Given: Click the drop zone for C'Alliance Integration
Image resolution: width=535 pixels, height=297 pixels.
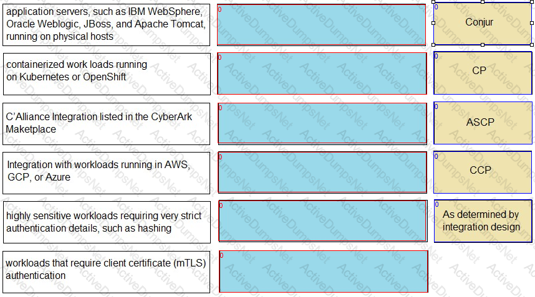Looking at the screenshot, I should coord(322,124).
